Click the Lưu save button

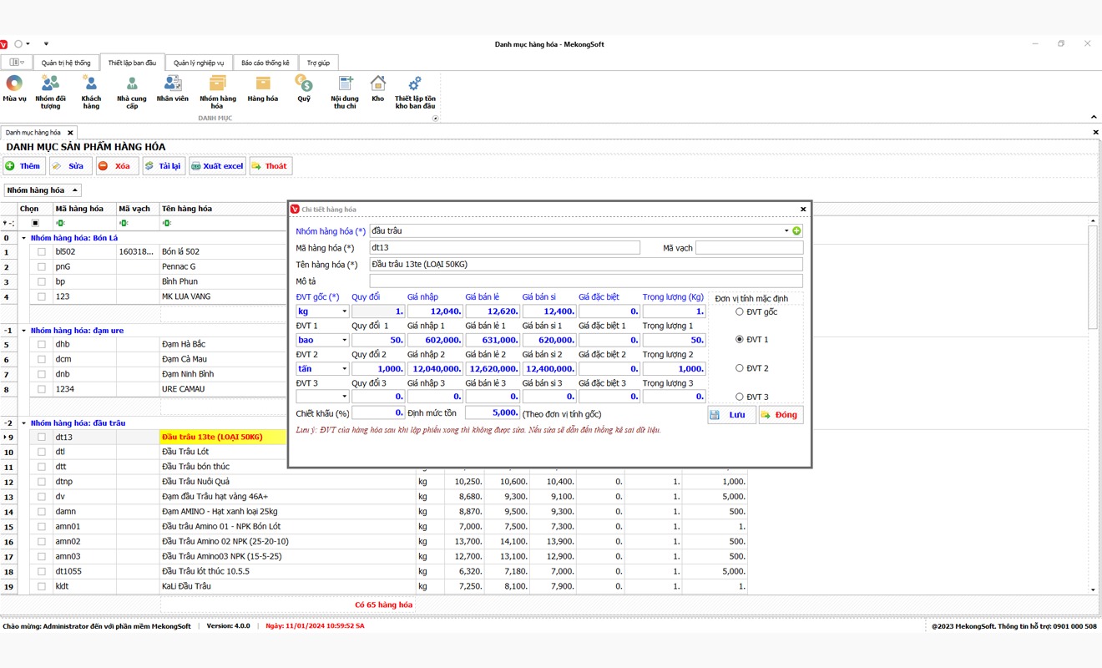[731, 415]
